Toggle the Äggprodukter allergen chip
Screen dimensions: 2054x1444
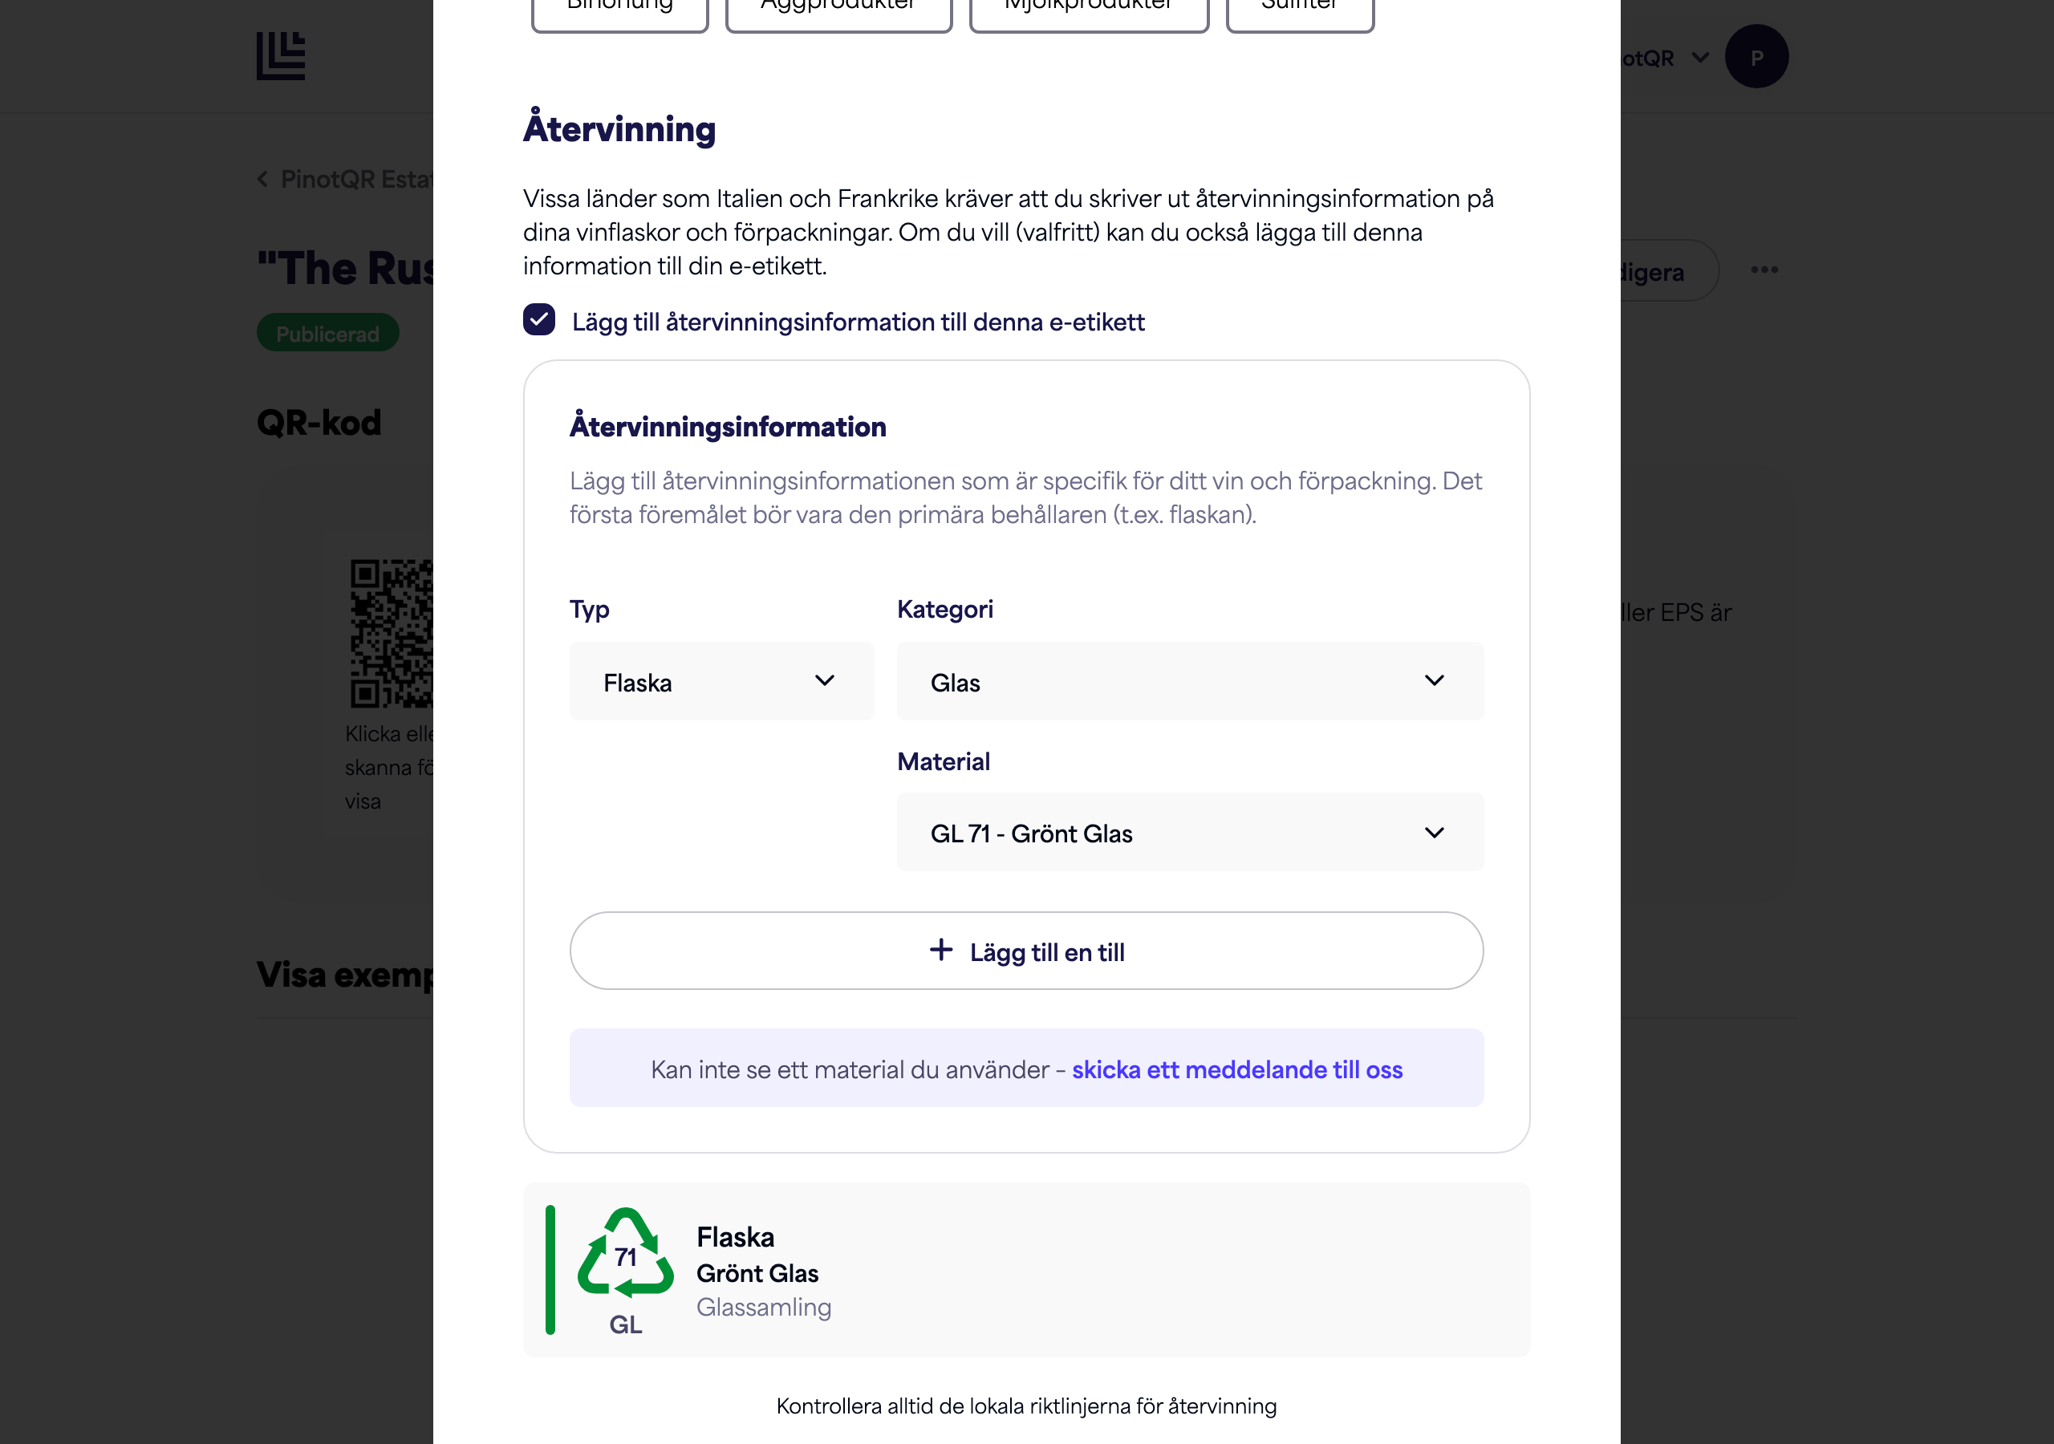point(838,9)
